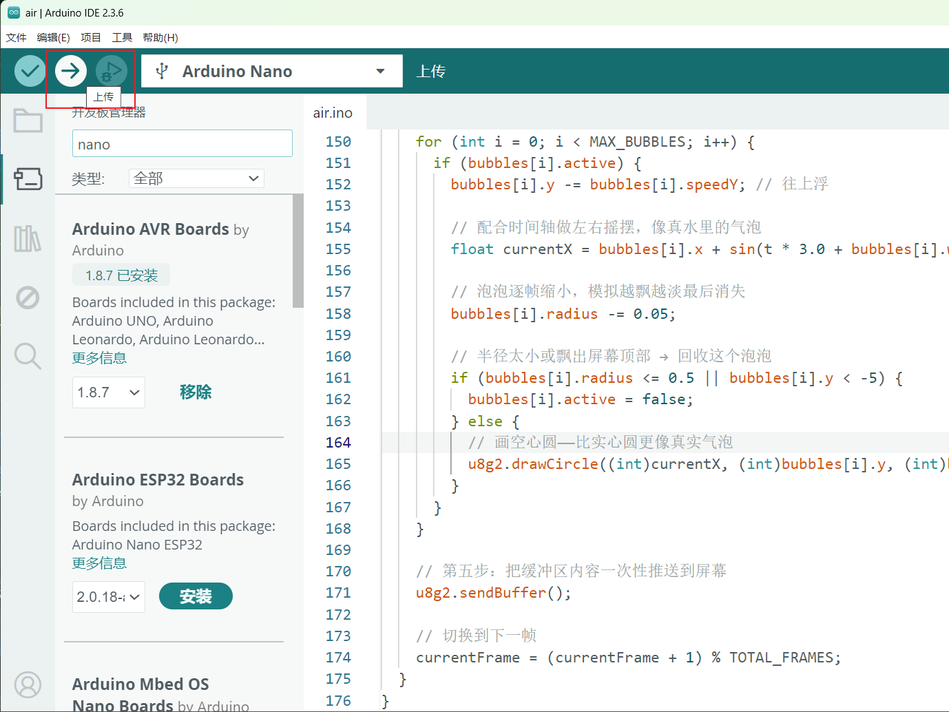Click the 'bubbles[i].y -= bubbles[i].speedY' line
The width and height of the screenshot is (949, 712).
(598, 185)
